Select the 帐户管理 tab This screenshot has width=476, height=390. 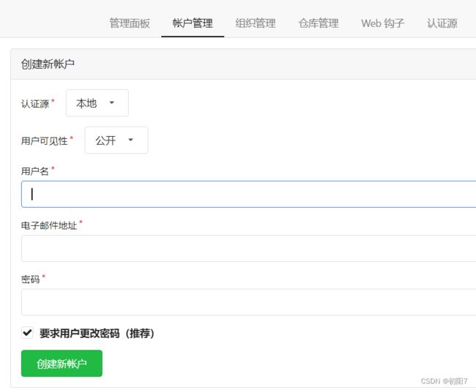click(193, 23)
